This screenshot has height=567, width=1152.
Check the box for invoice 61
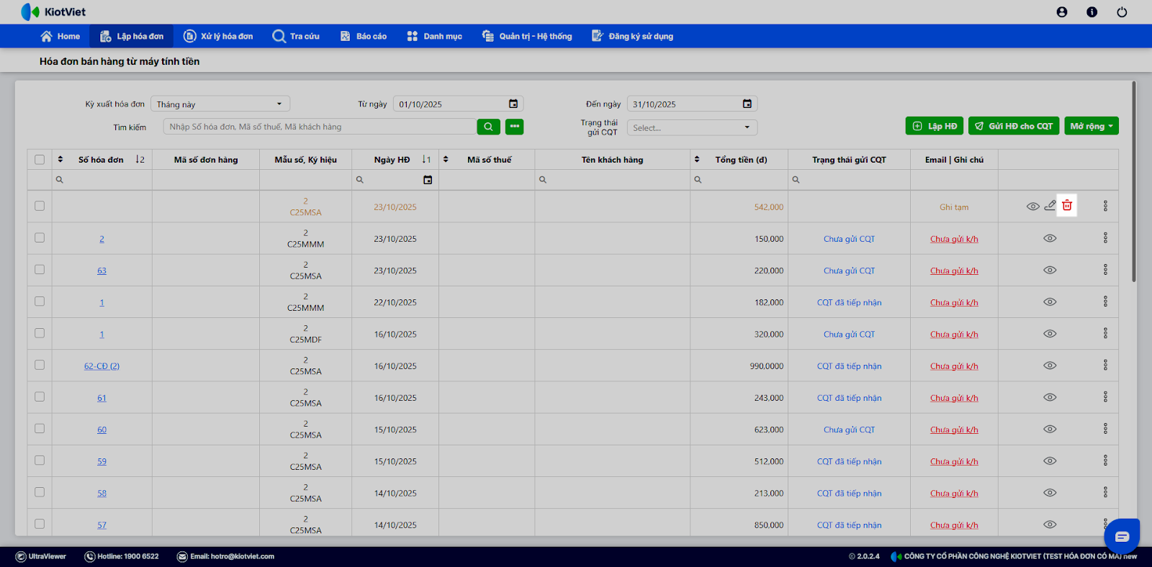[40, 397]
